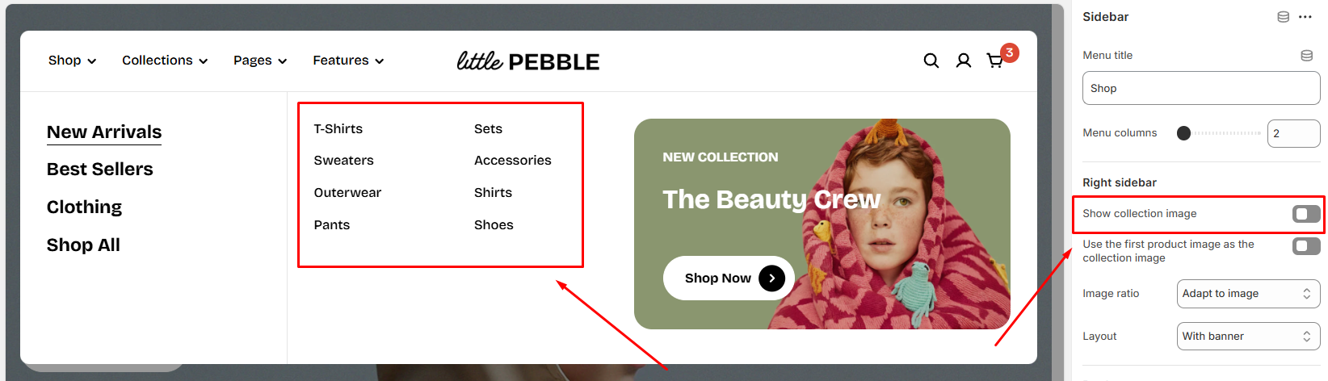
Task: Select Best Sellers in the mega menu
Action: tap(100, 170)
